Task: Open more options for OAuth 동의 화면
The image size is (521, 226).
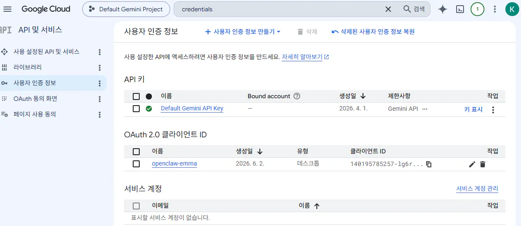Action: coord(99,99)
